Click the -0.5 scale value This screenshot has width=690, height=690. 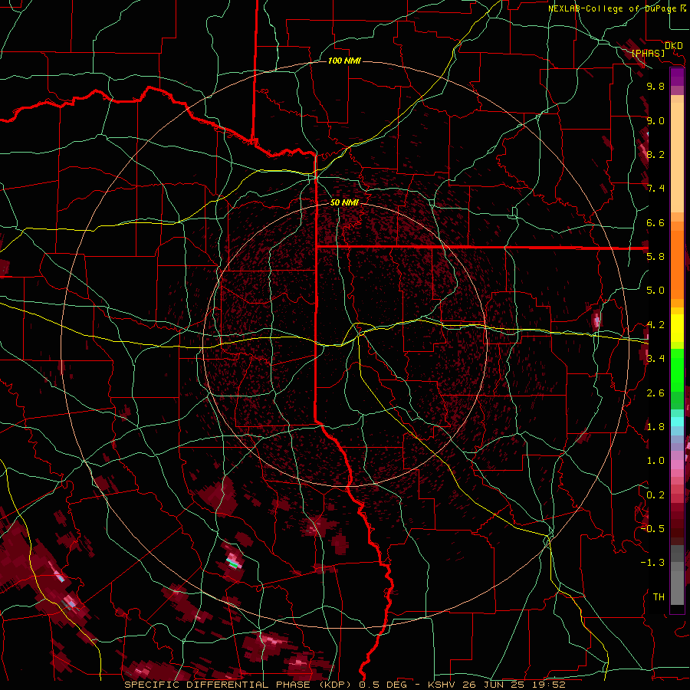coord(652,529)
